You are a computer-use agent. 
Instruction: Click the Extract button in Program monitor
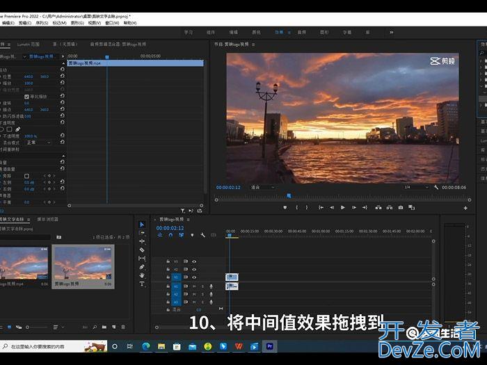click(390, 207)
